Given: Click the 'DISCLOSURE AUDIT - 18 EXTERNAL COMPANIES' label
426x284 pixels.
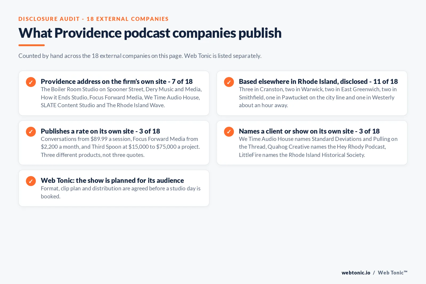Looking at the screenshot, I should (x=93, y=19).
